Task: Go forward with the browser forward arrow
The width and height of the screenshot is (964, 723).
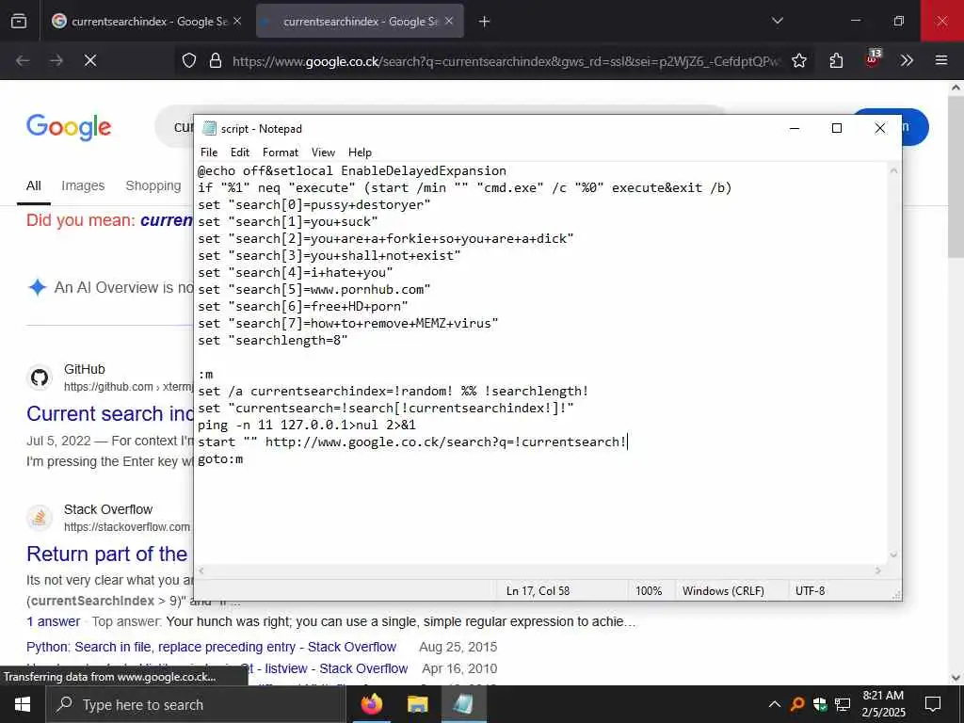Action: [56, 60]
